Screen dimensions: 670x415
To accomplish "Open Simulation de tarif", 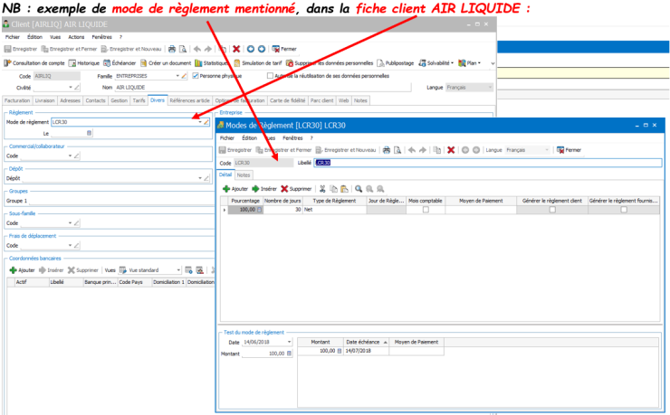I will [x=258, y=63].
